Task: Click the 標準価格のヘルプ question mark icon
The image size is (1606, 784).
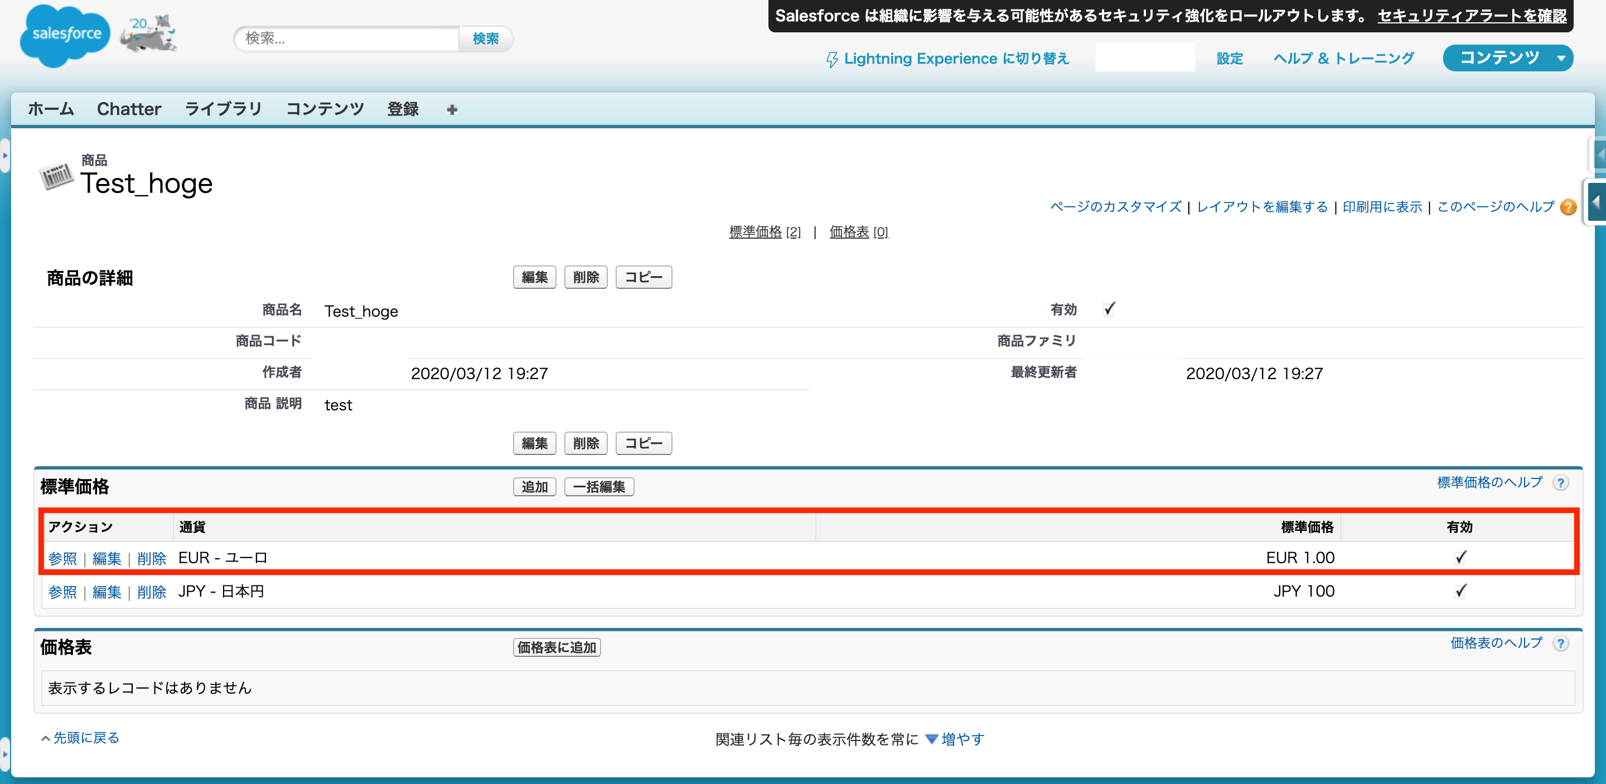Action: click(1560, 483)
